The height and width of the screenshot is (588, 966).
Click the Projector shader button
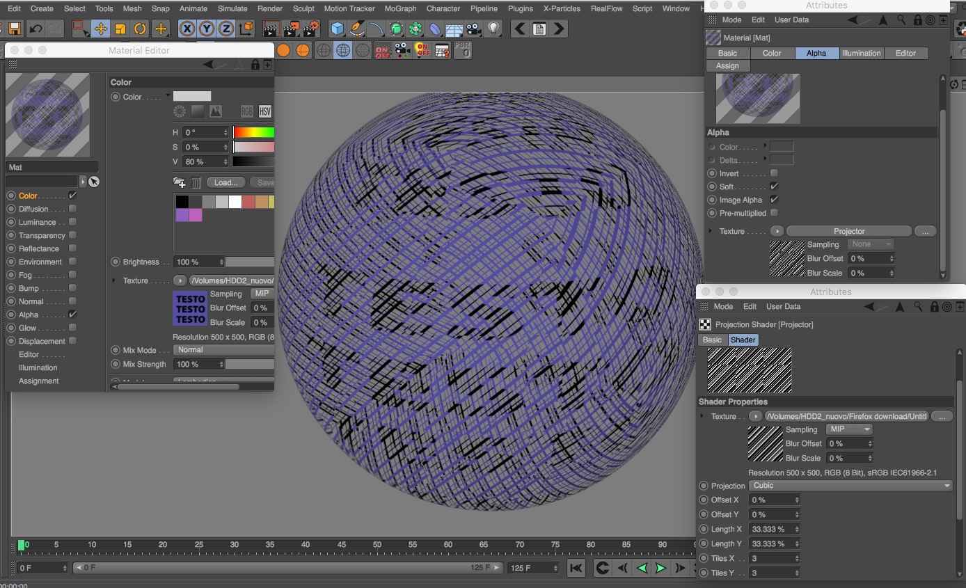tap(849, 231)
